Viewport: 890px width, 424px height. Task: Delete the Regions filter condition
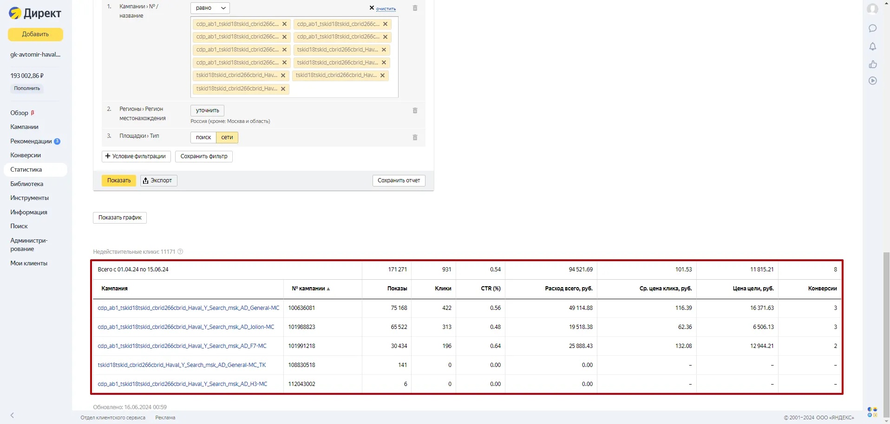click(415, 110)
